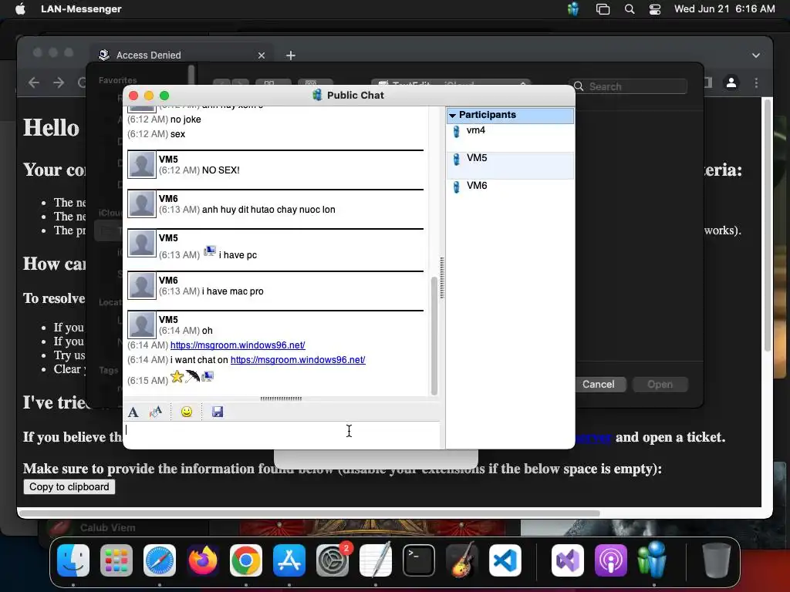Click the 'i have pc' message text
790x592 pixels.
tap(238, 255)
